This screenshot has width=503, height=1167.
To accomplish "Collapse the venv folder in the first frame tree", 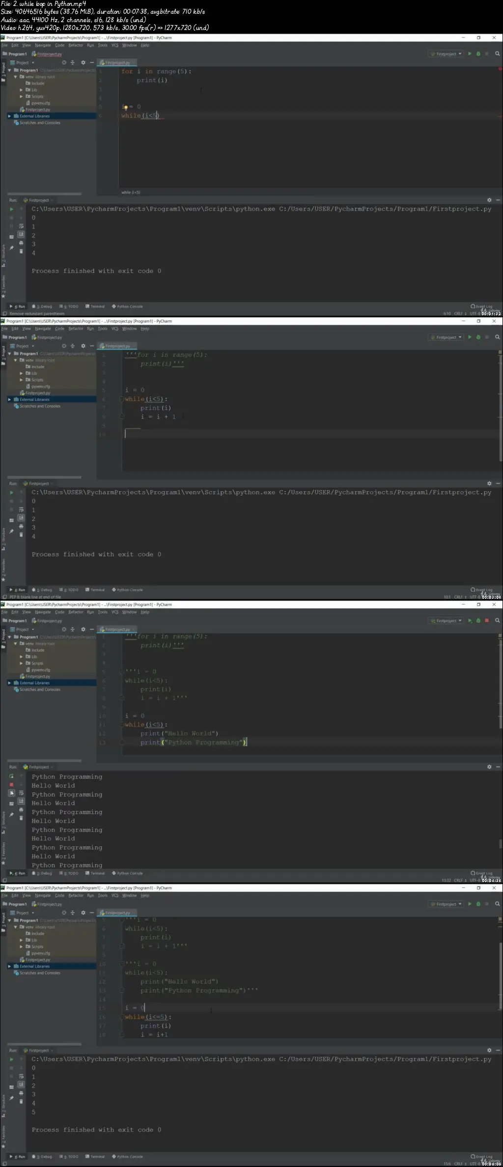I will pyautogui.click(x=15, y=77).
